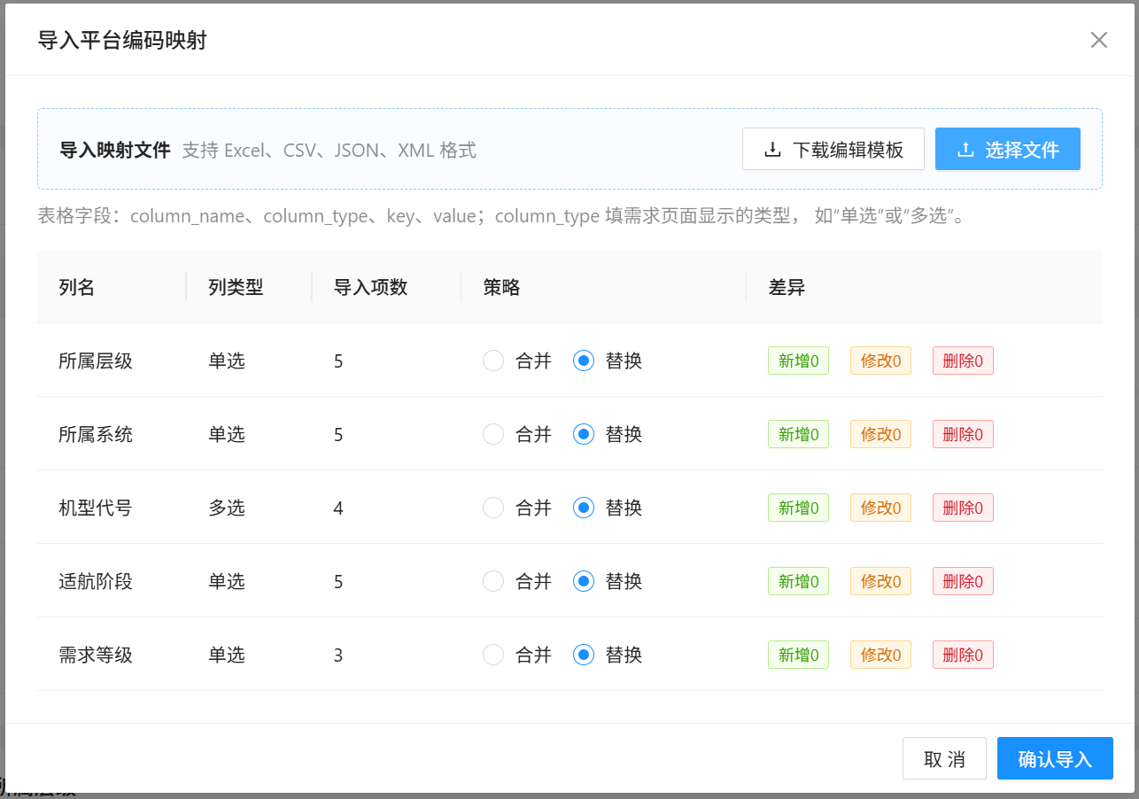Click the 新增0 tag in the 需求等级 row
Screen dimensions: 1139x799
798,655
